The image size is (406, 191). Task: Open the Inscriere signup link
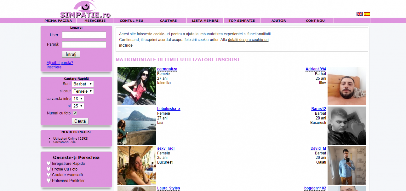click(54, 67)
